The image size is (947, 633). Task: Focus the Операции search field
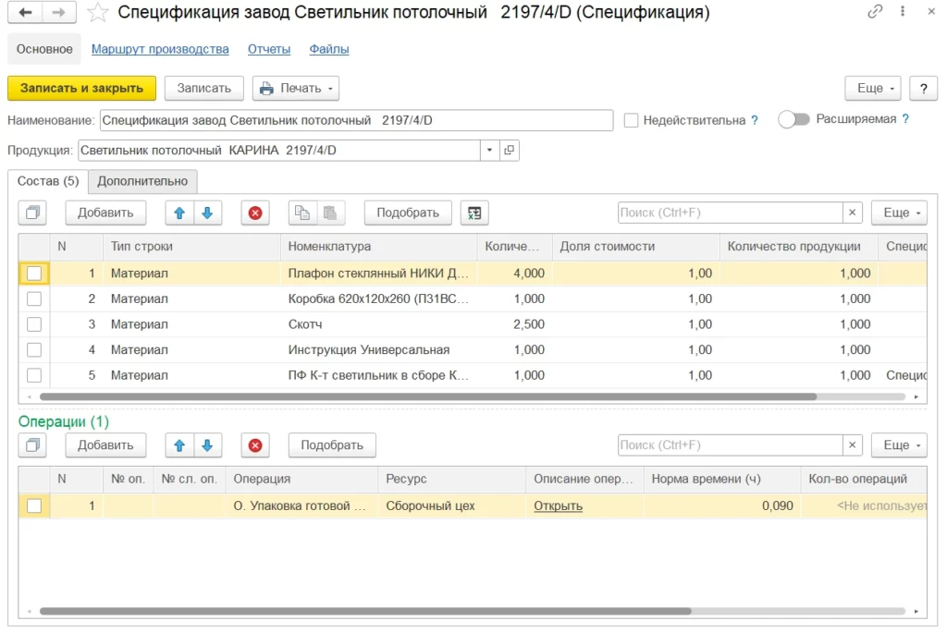[731, 445]
